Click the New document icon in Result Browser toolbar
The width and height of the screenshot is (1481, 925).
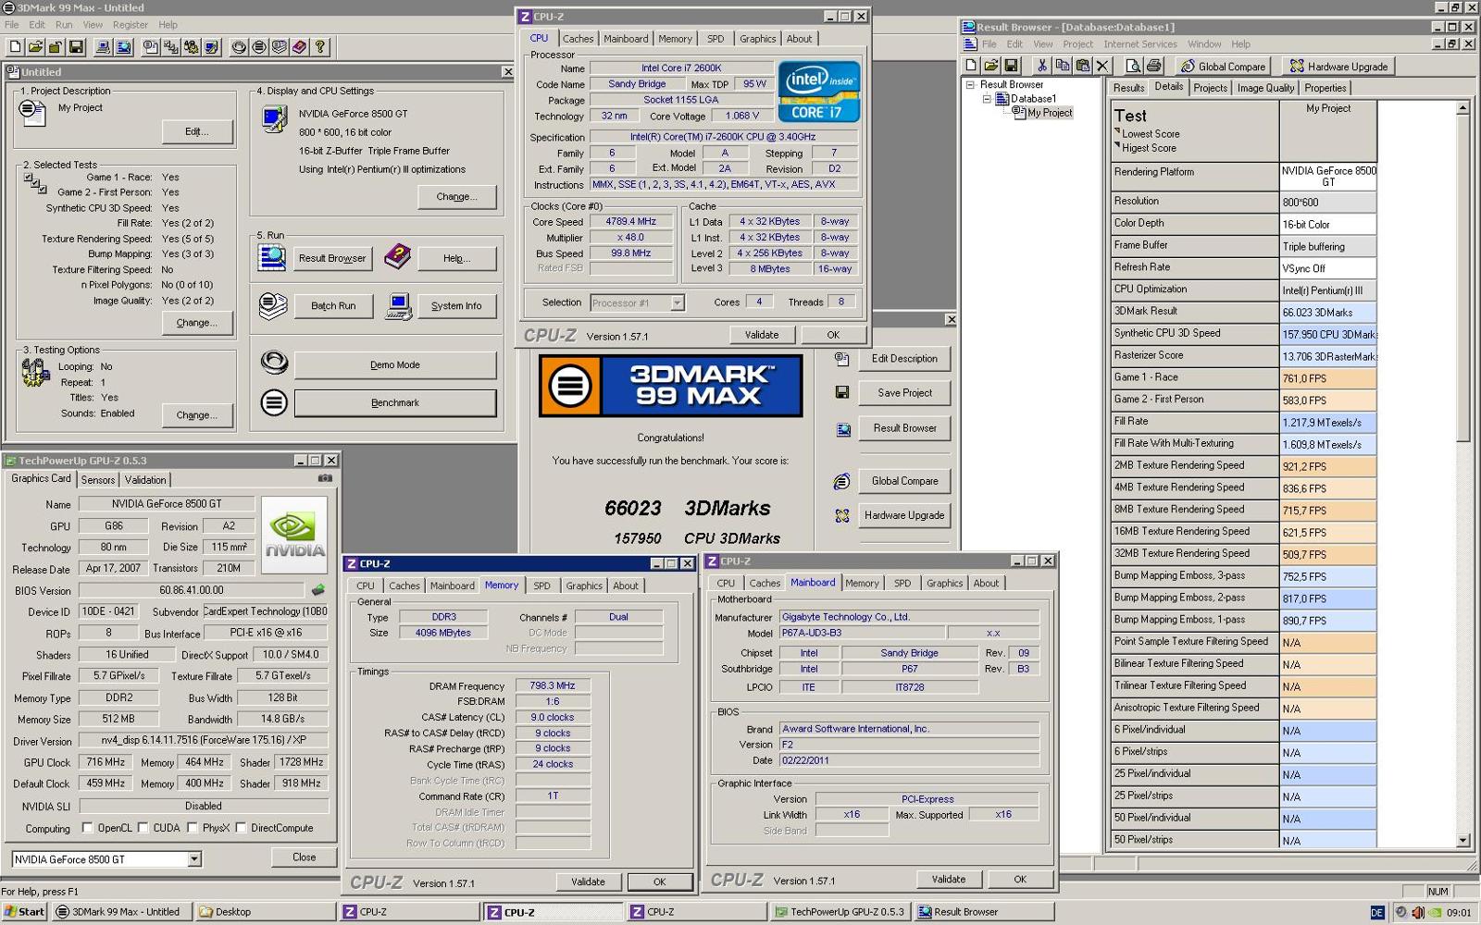(971, 66)
